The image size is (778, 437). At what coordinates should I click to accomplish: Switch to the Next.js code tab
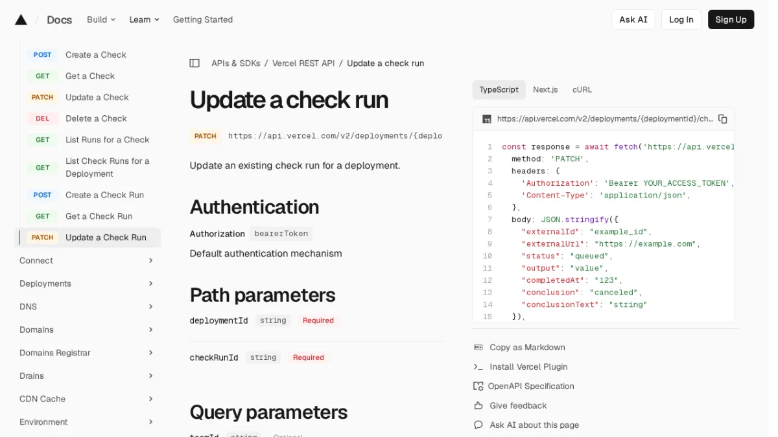pyautogui.click(x=545, y=90)
